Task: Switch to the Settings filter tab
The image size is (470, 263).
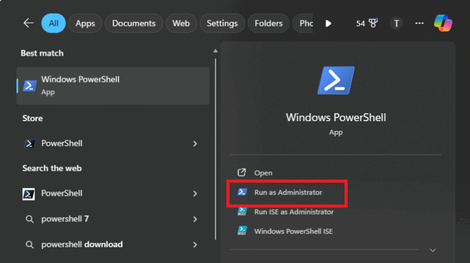Action: click(x=222, y=23)
